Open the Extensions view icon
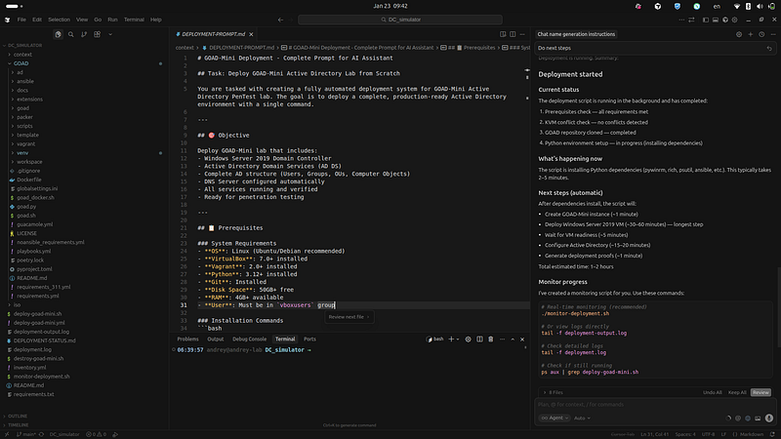The height and width of the screenshot is (439, 781). pos(97,34)
